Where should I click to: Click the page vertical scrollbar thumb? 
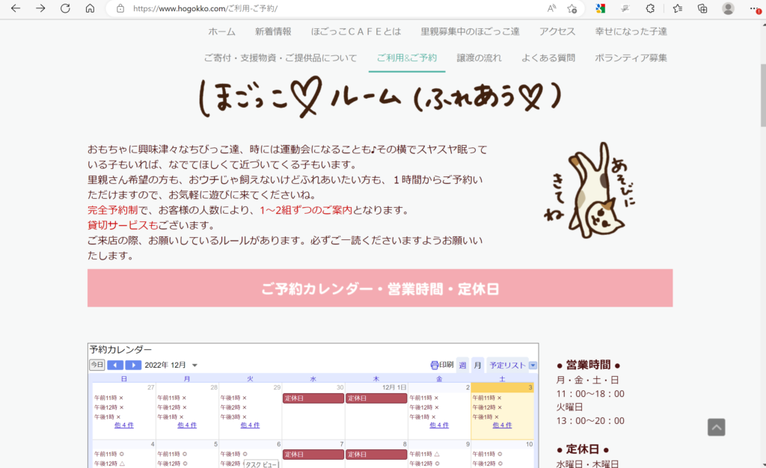762,95
